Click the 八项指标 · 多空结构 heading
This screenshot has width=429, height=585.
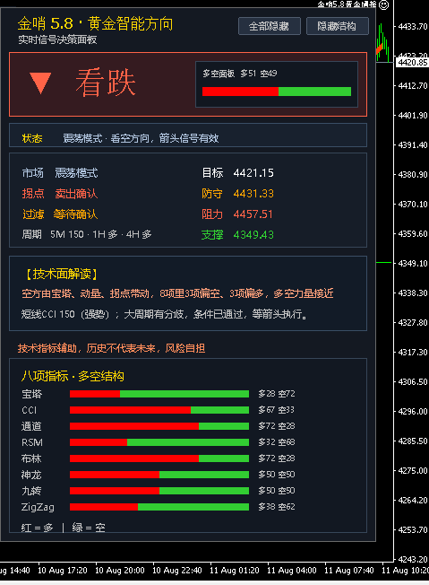point(73,376)
